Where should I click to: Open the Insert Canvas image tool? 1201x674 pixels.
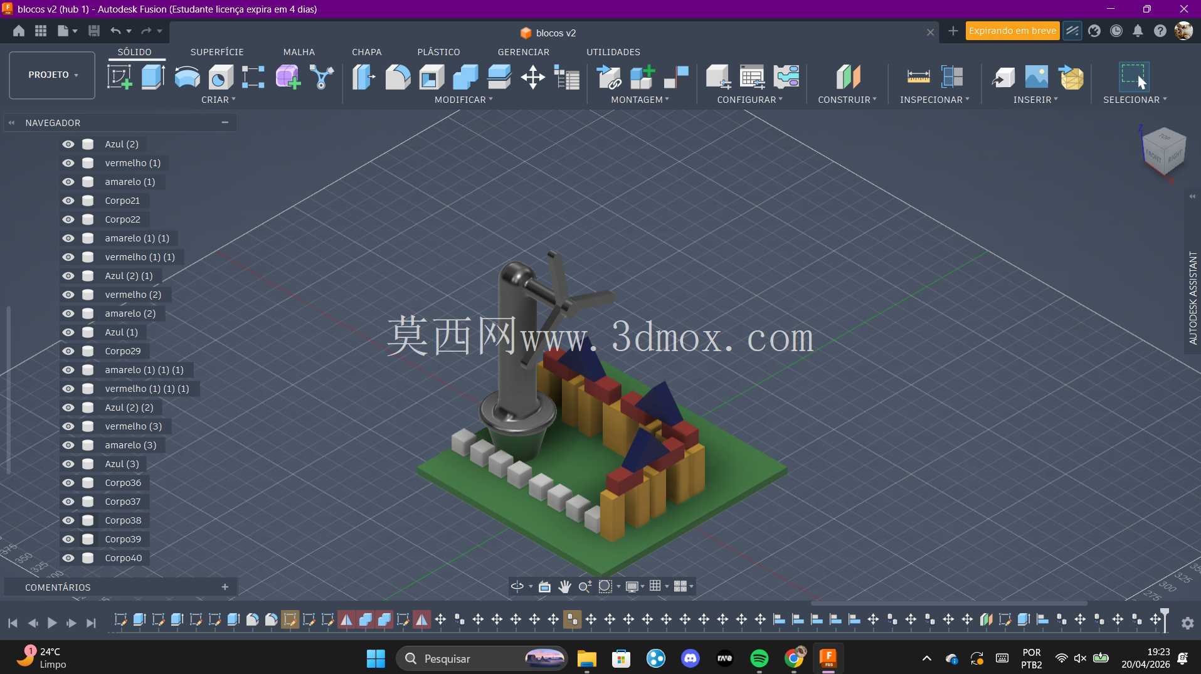pyautogui.click(x=1036, y=77)
